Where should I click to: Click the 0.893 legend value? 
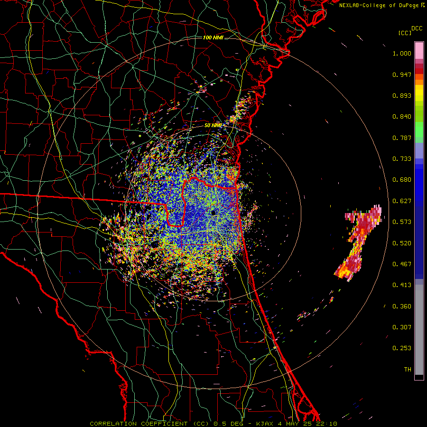[x=402, y=95]
